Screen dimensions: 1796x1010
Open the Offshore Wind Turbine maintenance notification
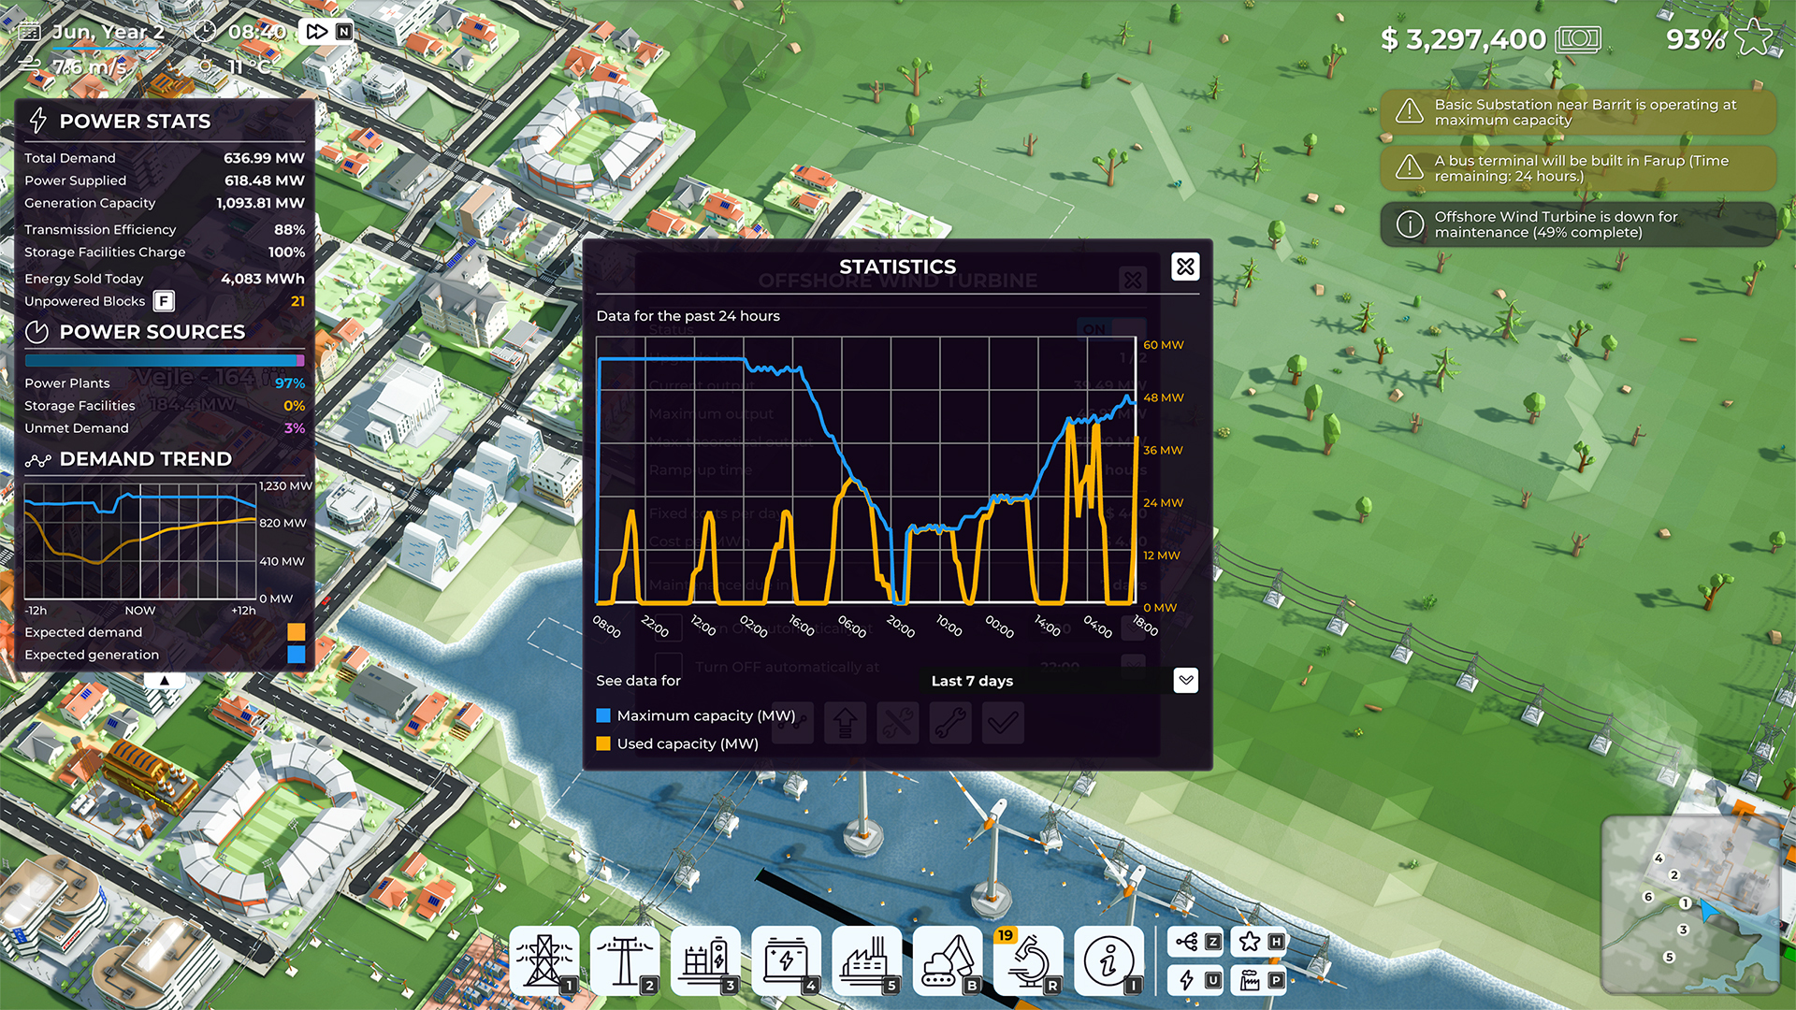point(1577,224)
